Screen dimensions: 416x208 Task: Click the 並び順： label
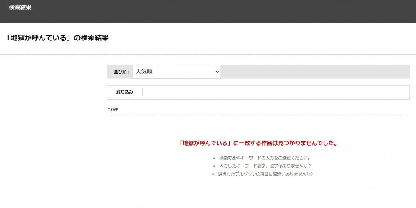point(122,72)
